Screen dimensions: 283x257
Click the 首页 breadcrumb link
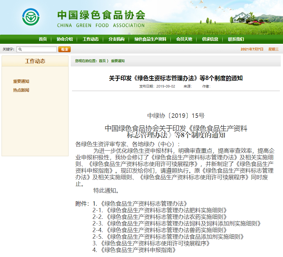coord(102,61)
